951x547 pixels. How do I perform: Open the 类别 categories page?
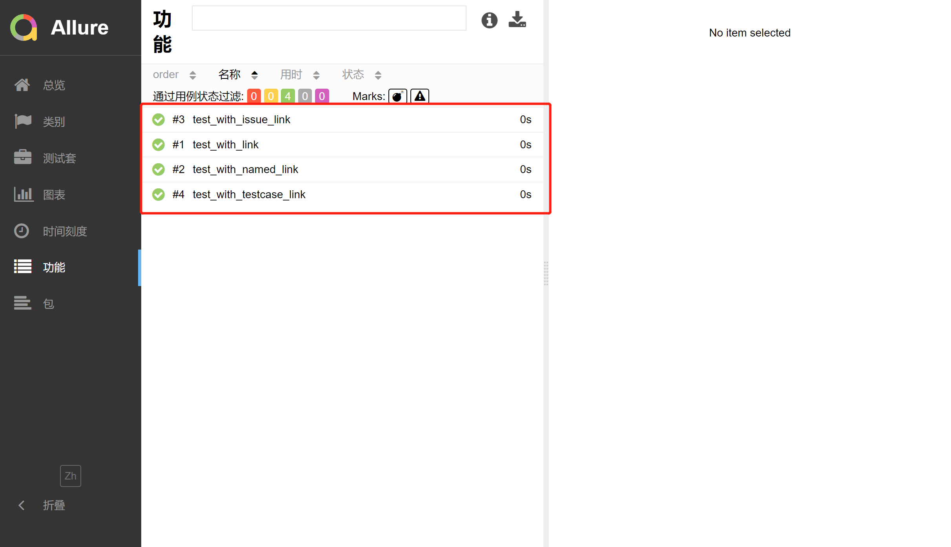54,121
